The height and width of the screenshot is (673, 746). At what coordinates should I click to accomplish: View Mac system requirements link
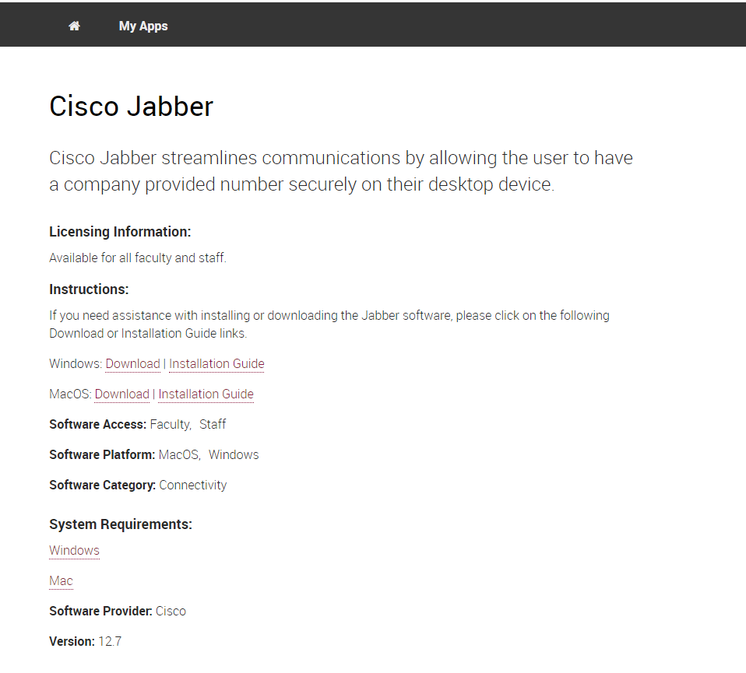(x=61, y=580)
